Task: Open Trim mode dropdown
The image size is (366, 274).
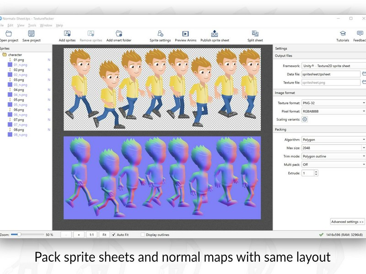Action: 334,156
